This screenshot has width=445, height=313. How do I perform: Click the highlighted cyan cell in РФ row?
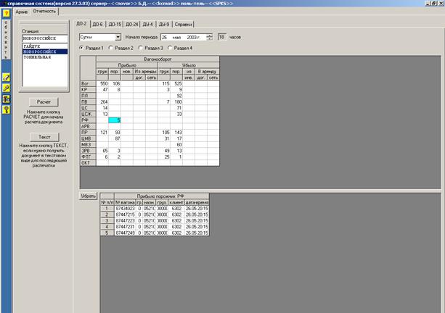(x=115, y=120)
